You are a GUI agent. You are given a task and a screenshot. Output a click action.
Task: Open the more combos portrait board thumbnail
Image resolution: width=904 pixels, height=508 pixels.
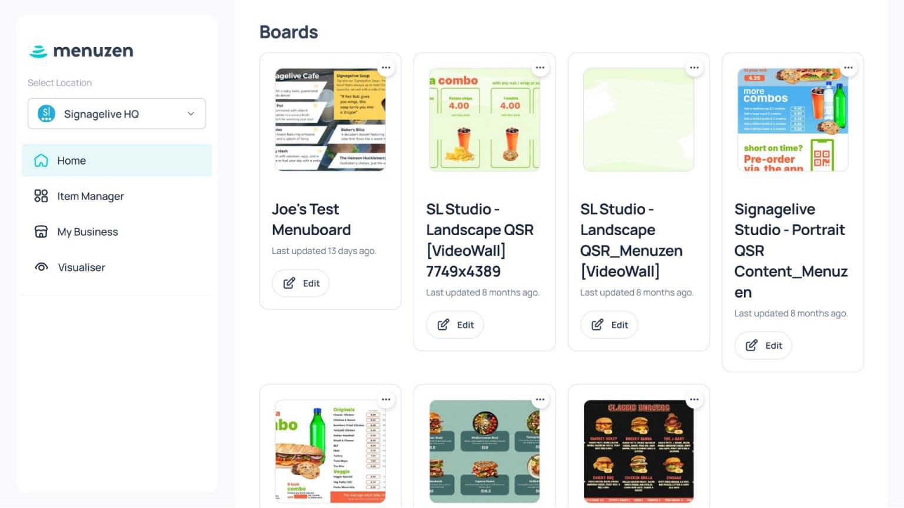coord(793,119)
